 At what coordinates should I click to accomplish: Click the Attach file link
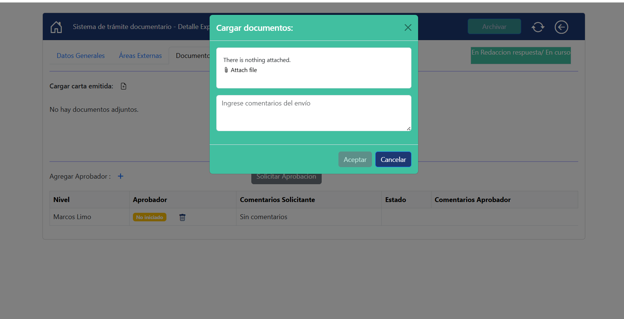tap(243, 70)
